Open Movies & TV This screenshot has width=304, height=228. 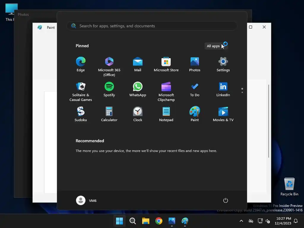pyautogui.click(x=223, y=114)
